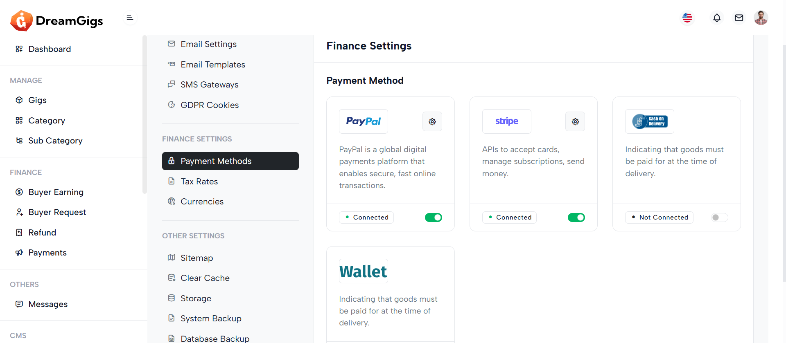Click the US flag language icon
786x343 pixels.
[x=687, y=18]
